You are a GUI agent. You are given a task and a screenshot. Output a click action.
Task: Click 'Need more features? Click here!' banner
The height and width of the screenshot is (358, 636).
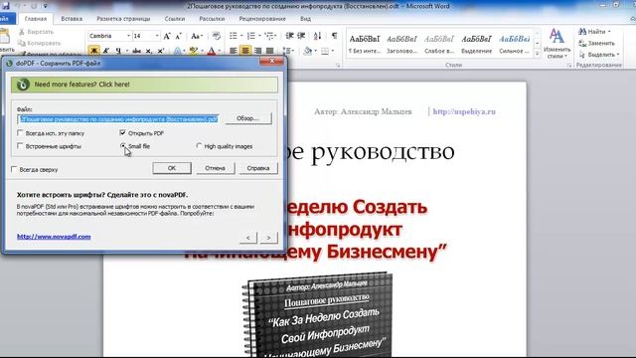[144, 85]
